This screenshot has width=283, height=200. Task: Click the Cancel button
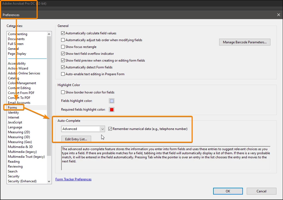pyautogui.click(x=261, y=191)
